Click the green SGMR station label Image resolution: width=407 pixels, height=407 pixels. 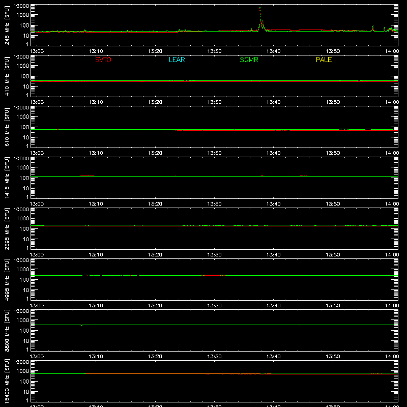pyautogui.click(x=249, y=60)
